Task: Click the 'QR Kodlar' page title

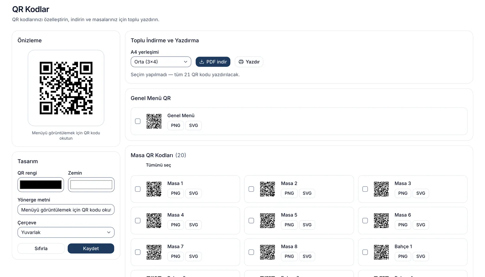Action: 31,9
